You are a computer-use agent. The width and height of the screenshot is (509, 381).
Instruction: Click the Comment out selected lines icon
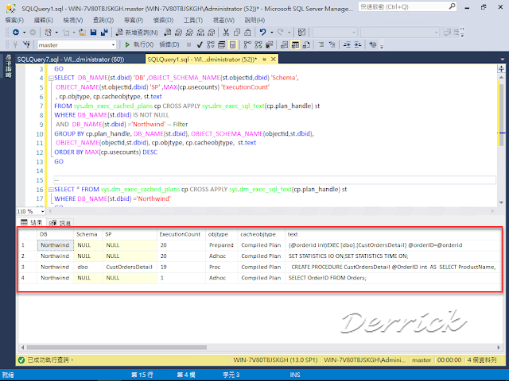321,44
